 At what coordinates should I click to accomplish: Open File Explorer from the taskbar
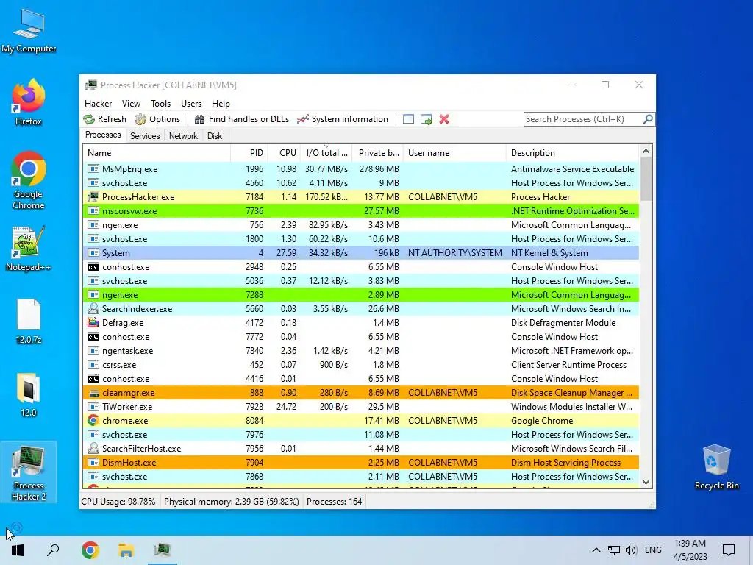tap(126, 550)
